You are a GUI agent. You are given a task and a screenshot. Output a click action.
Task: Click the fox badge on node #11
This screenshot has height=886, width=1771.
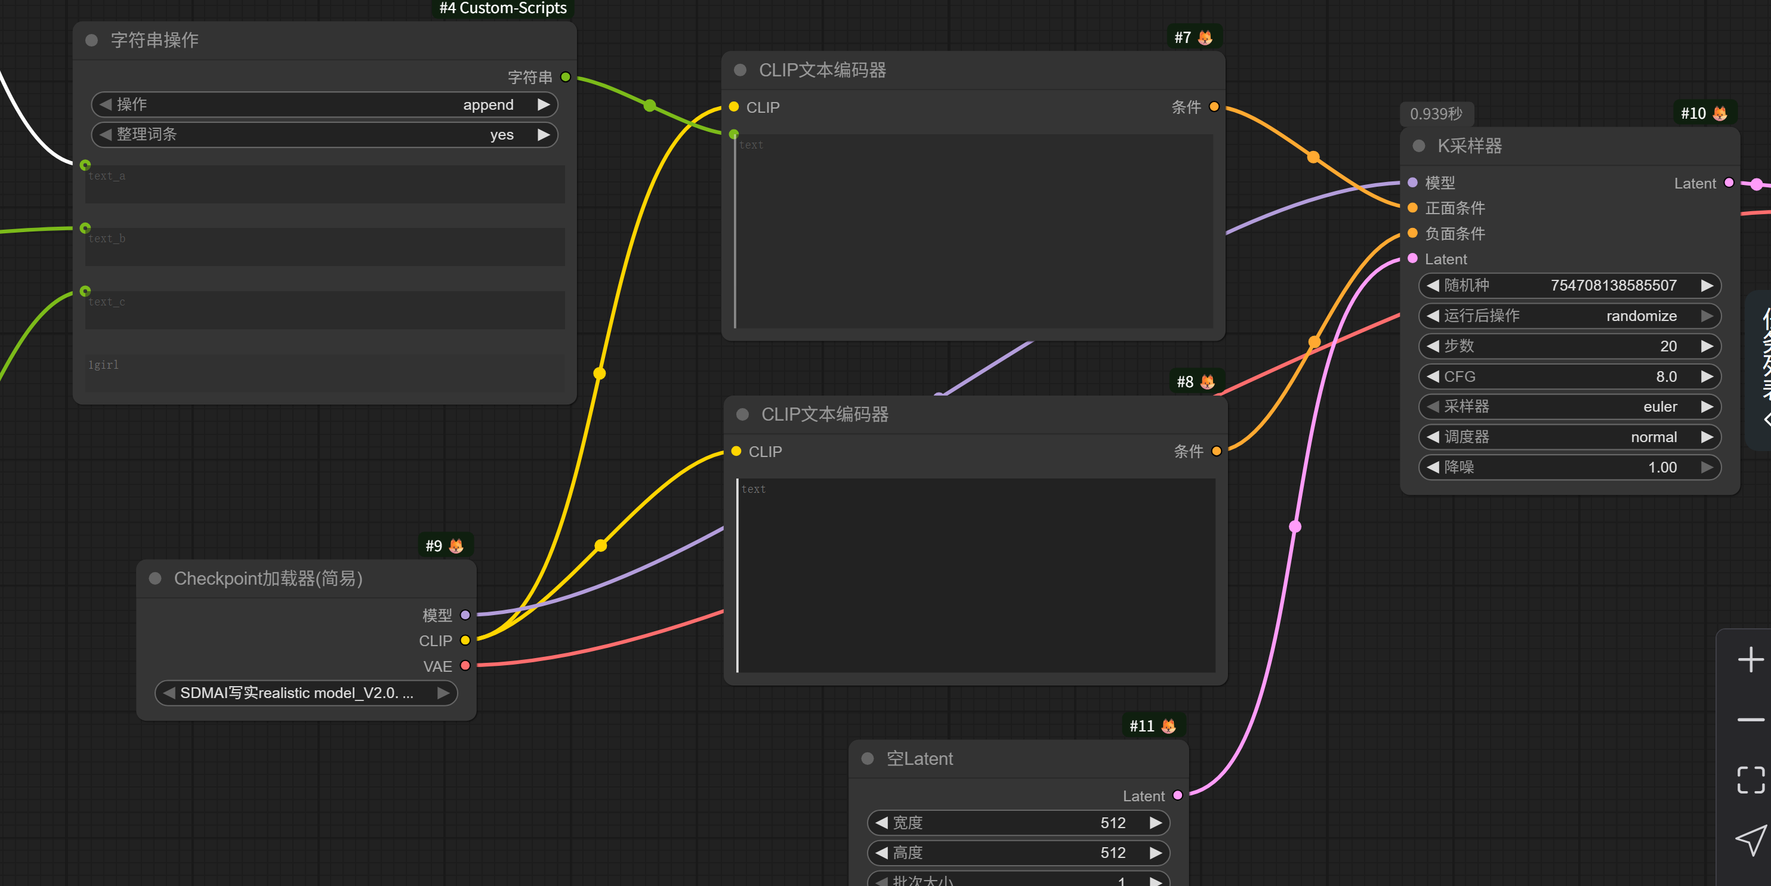(x=1168, y=726)
